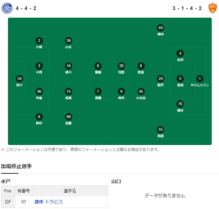Viewport: 219px width, 209px height.
Task: Click the 背番号 column header
Action: click(x=23, y=191)
